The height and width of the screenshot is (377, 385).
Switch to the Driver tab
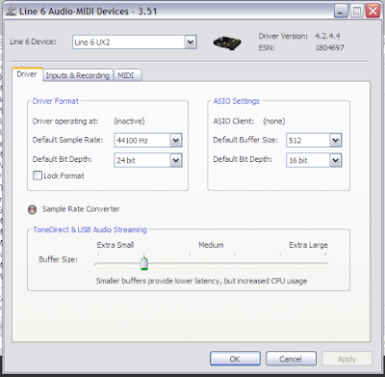pyautogui.click(x=27, y=74)
